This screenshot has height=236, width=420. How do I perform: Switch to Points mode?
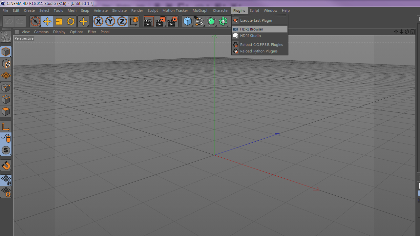6,88
